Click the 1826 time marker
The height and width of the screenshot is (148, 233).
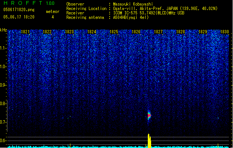click(x=136, y=32)
